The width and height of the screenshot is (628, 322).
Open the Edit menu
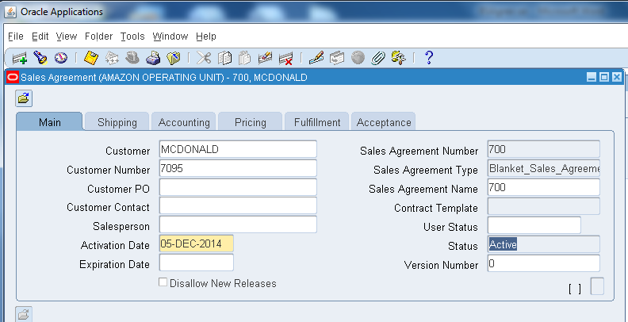(40, 36)
